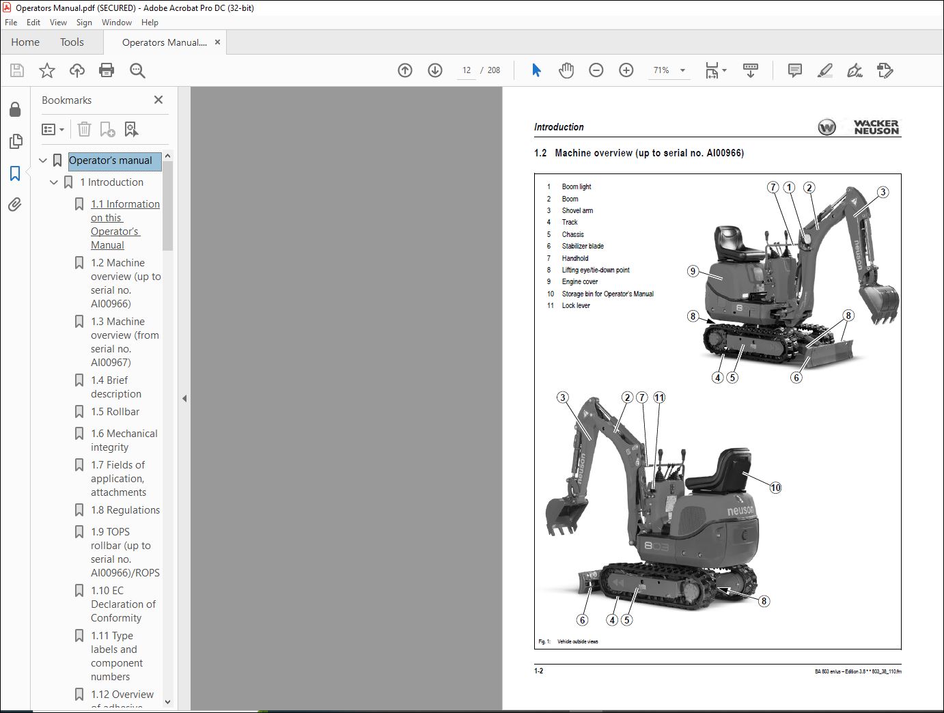Open 1.11 Type labels bookmark
The image size is (944, 713).
tap(117, 656)
